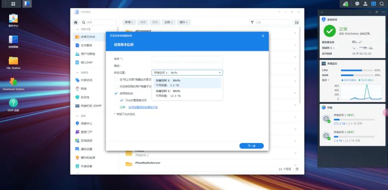Click the filter funnel icon
388x190 pixels.
pyautogui.click(x=252, y=22)
